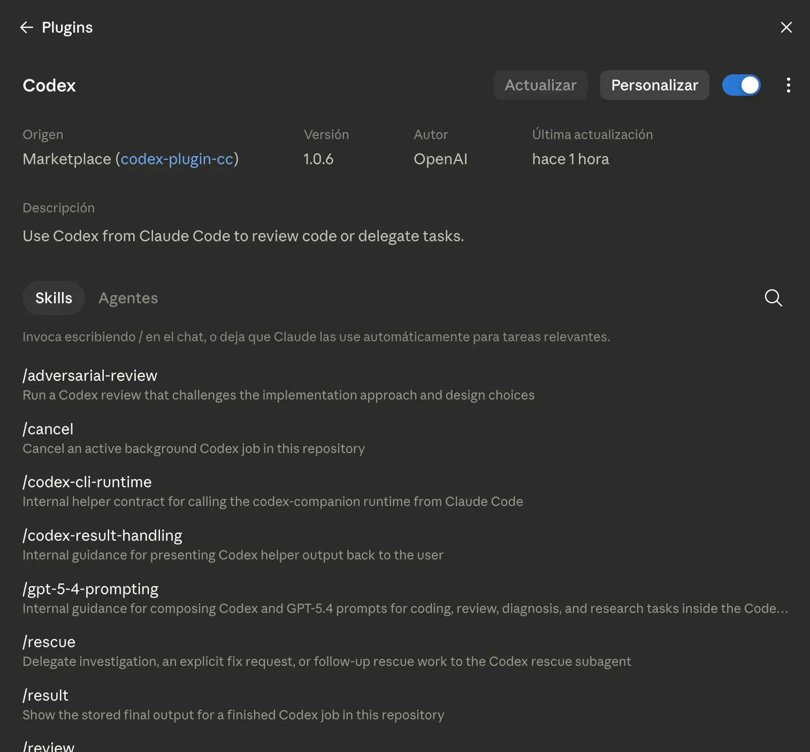810x752 pixels.
Task: Click the Última actualización label
Action: tap(592, 134)
